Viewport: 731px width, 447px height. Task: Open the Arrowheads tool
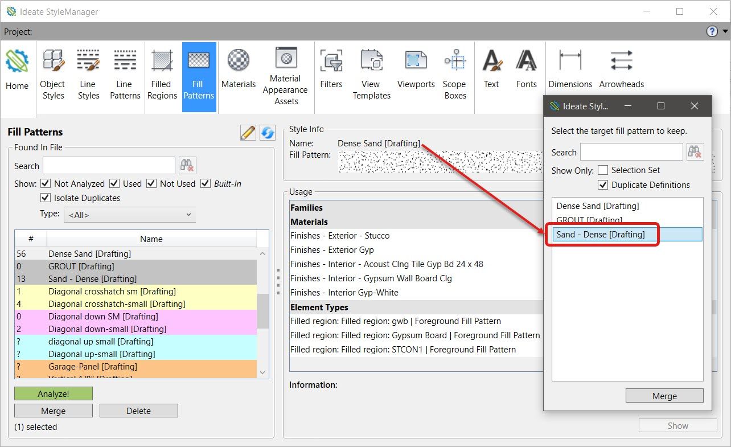622,70
